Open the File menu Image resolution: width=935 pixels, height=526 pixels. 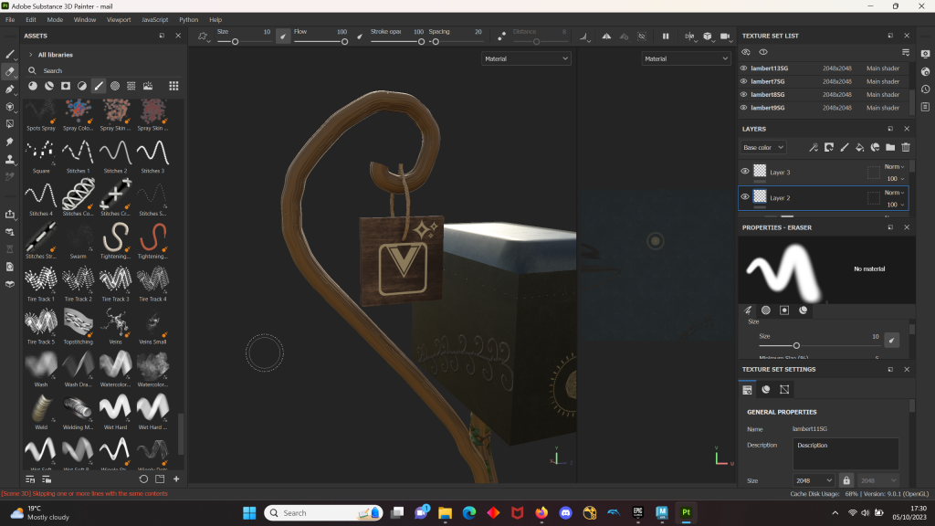pos(10,20)
